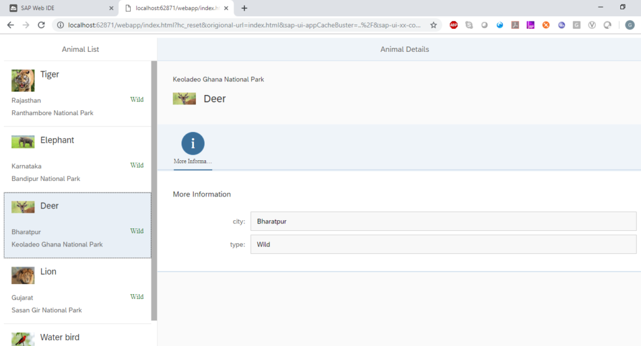The width and height of the screenshot is (641, 346).
Task: Close the SAP Web IDE tab
Action: tap(111, 8)
